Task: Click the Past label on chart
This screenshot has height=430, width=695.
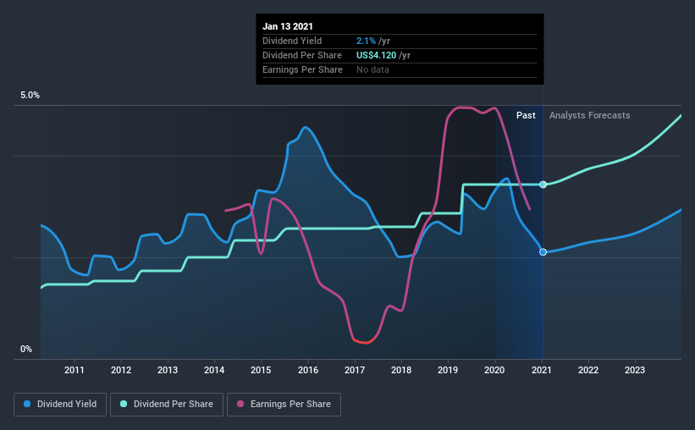Action: pyautogui.click(x=526, y=115)
